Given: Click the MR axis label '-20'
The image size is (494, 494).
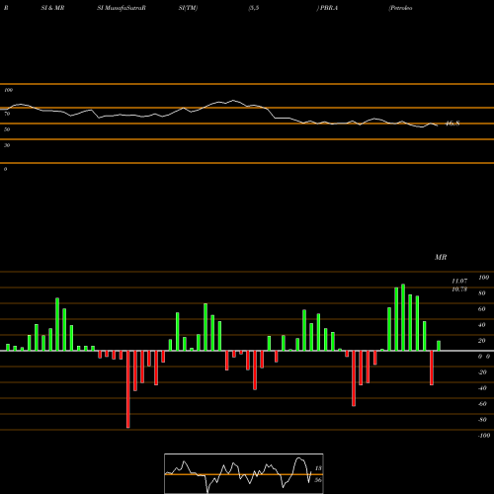Looking at the screenshot, I should click(482, 372).
